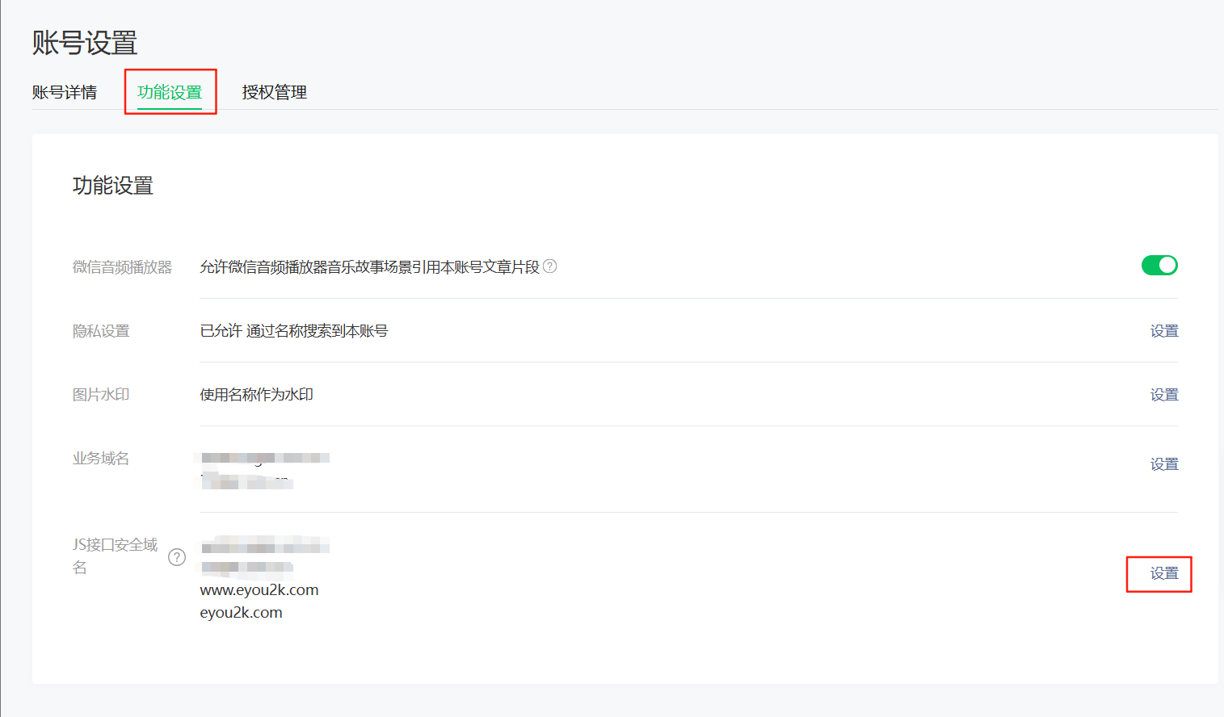Click the eyou2k.com domain entry

point(242,613)
